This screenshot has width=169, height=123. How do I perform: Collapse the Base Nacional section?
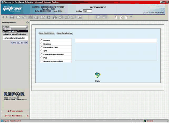pyautogui.click(x=47, y=33)
